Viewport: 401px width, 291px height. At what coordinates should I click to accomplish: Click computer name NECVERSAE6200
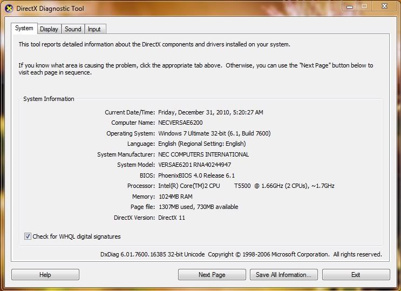pyautogui.click(x=180, y=123)
